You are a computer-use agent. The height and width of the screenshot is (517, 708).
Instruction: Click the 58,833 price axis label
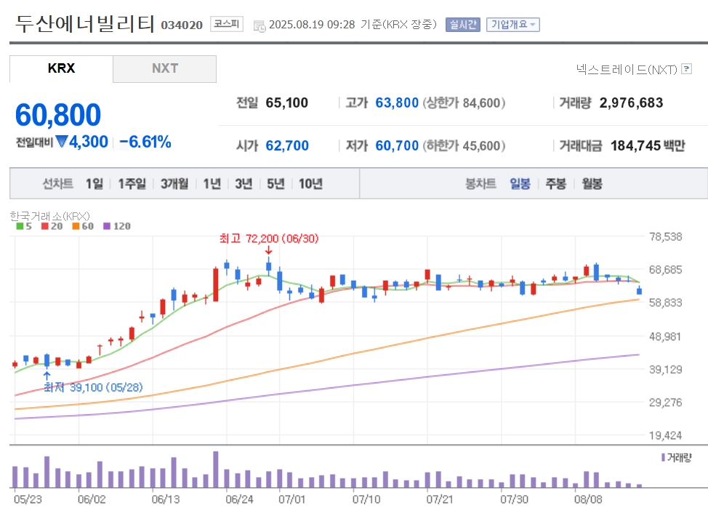665,302
